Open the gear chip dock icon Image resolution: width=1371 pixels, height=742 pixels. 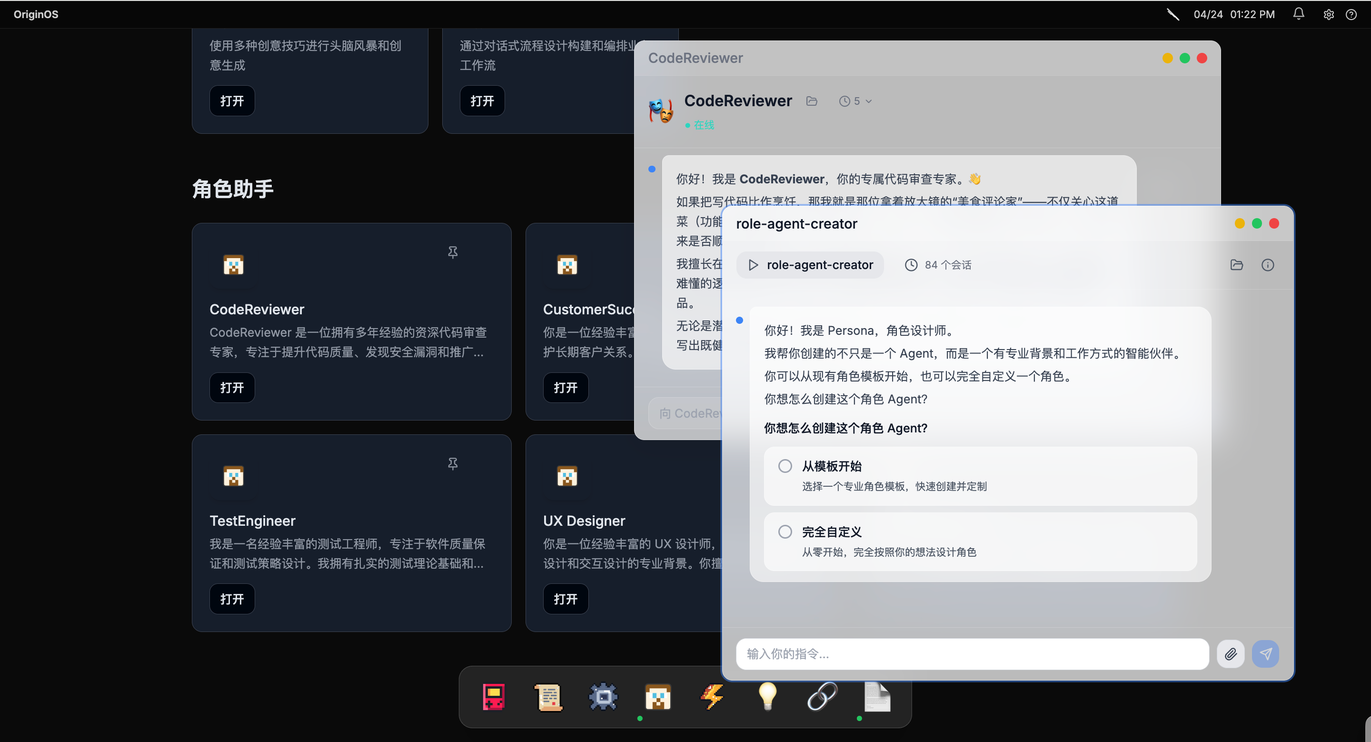(603, 696)
